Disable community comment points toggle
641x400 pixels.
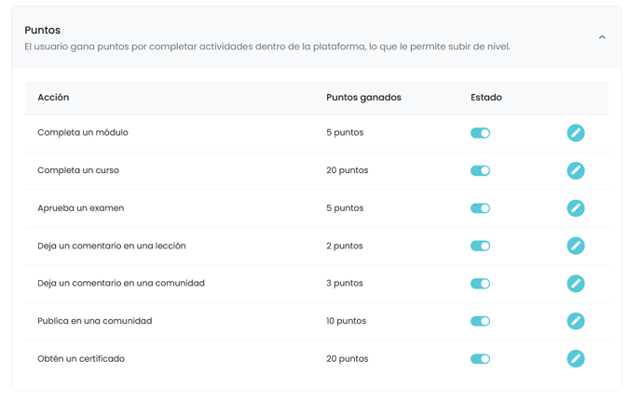pyautogui.click(x=480, y=284)
